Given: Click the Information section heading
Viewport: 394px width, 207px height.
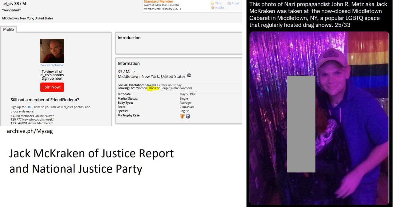Looking at the screenshot, I should 129,63.
